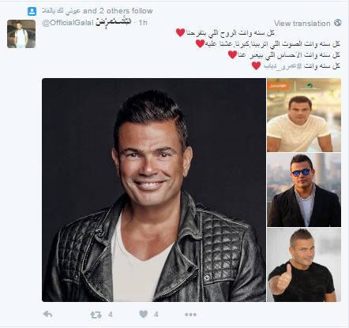The image size is (349, 328).
Task: Click the follower name before 'and 2 others follow'
Action: coord(62,11)
